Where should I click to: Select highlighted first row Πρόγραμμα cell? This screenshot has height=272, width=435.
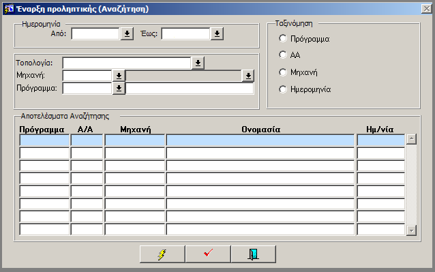[x=44, y=140]
